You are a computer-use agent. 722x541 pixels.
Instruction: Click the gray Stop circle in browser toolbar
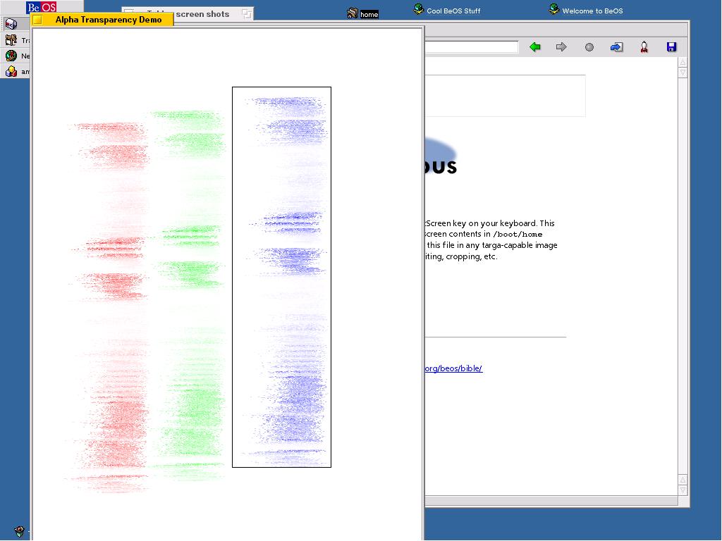[589, 47]
